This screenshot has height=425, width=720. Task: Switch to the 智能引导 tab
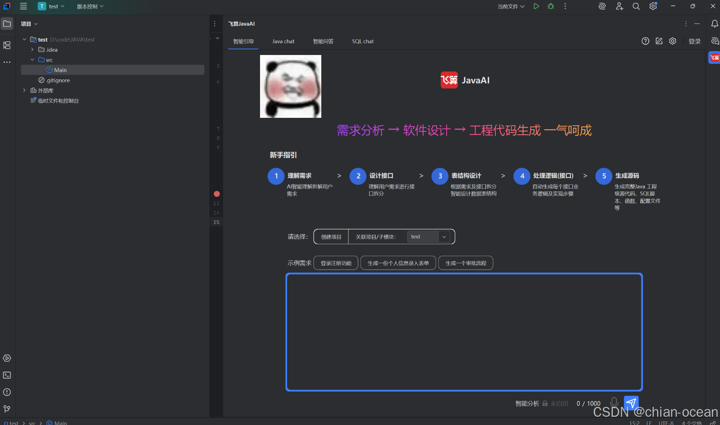243,41
